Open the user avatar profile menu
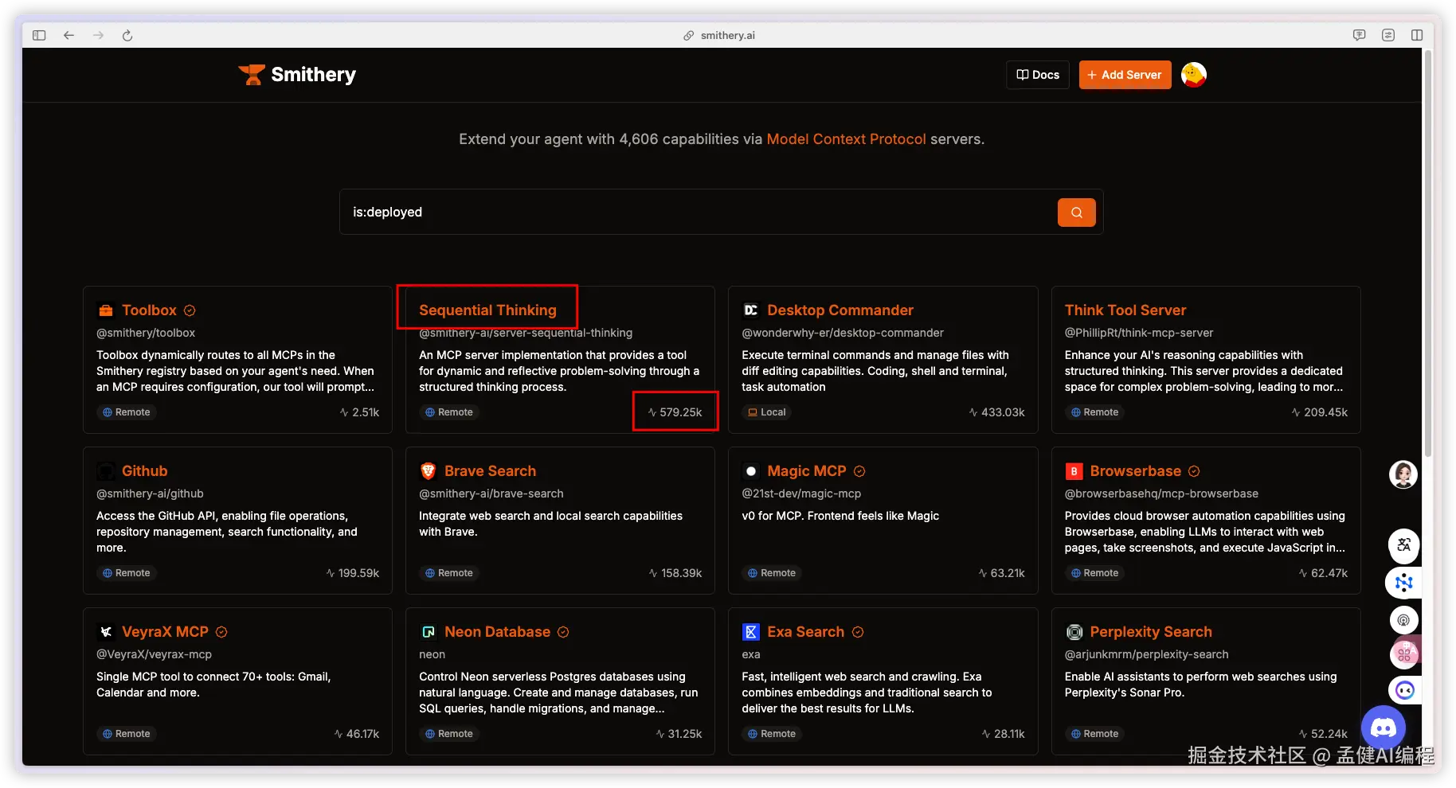Screen dimensions: 1456x788 click(x=1194, y=75)
